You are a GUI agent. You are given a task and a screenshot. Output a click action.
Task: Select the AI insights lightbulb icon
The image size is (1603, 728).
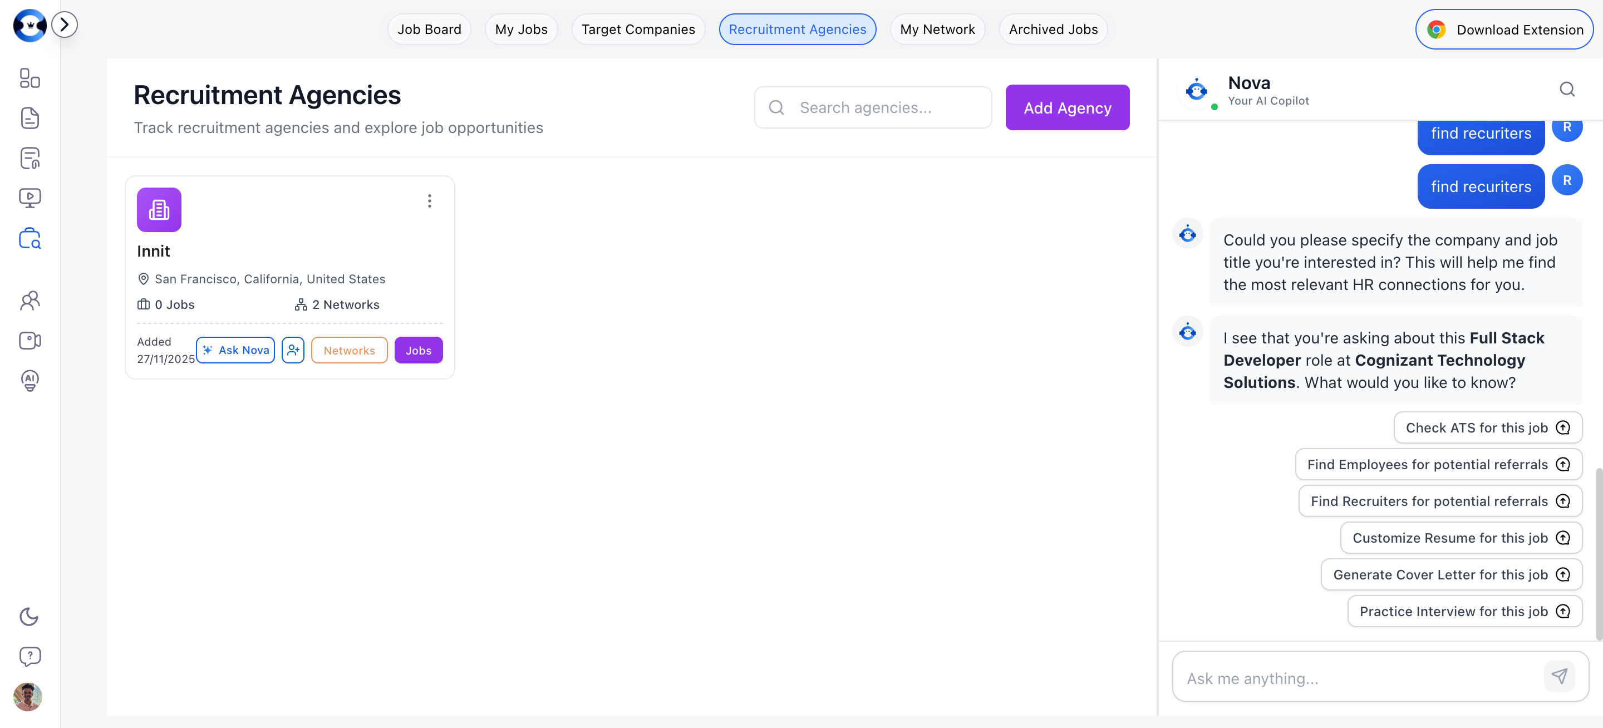click(x=29, y=381)
